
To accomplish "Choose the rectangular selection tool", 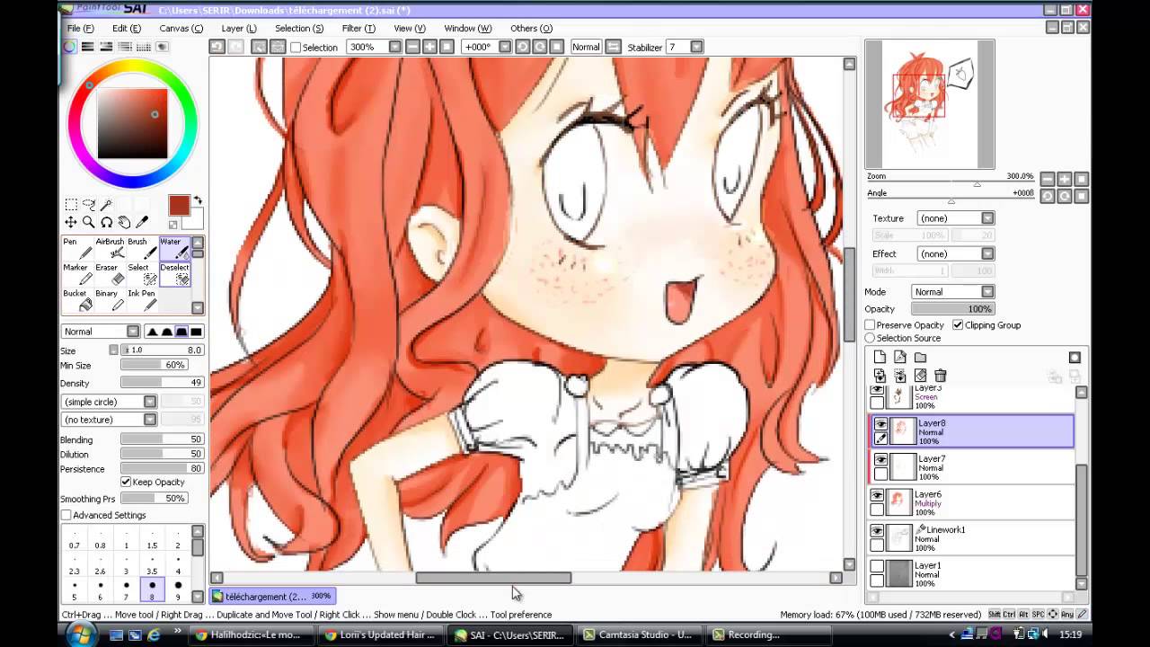I will pyautogui.click(x=71, y=205).
